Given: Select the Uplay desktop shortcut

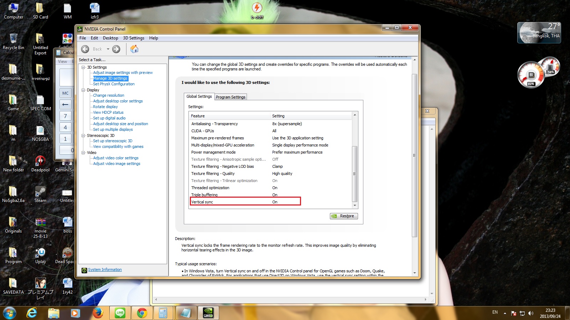Looking at the screenshot, I should point(40,256).
